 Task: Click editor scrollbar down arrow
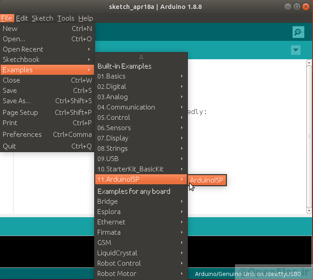click(x=309, y=210)
